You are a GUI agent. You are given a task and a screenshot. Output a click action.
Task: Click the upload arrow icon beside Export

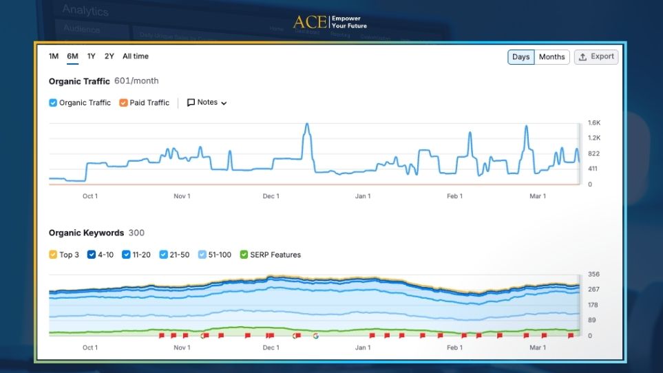[582, 57]
